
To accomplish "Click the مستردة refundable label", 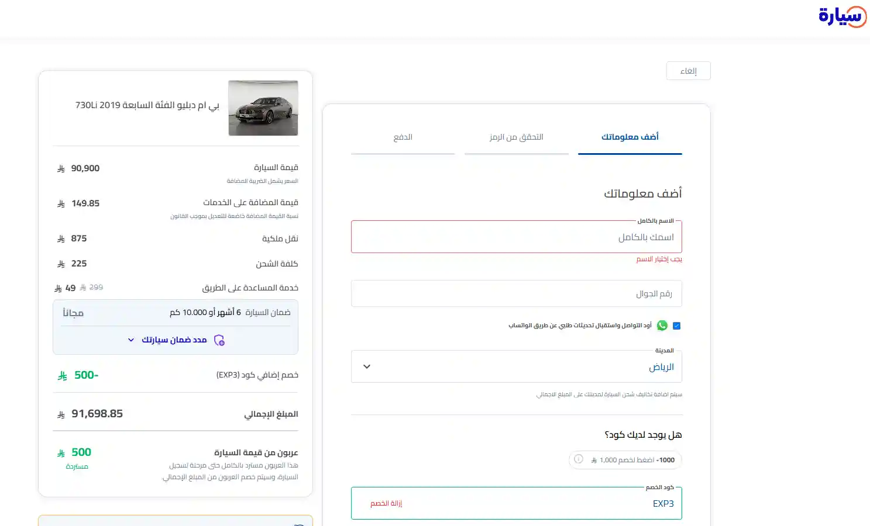I will pyautogui.click(x=77, y=466).
